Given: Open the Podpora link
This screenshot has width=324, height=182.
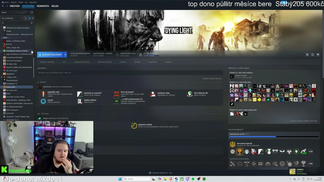Looking at the screenshot, I should [x=168, y=62].
